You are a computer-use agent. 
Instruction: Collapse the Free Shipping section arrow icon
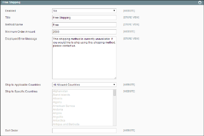[x=200, y=2]
